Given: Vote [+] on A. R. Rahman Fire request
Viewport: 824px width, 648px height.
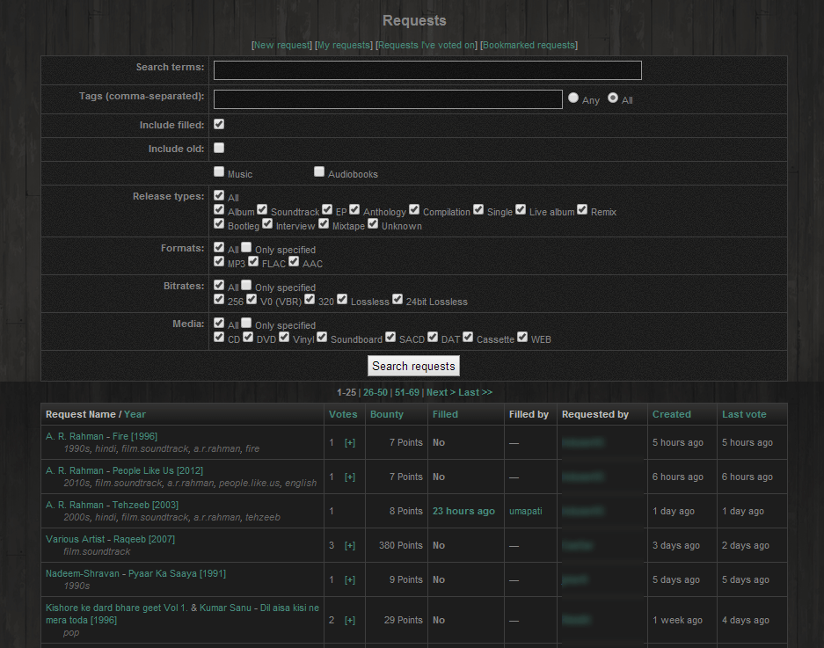Looking at the screenshot, I should 350,443.
